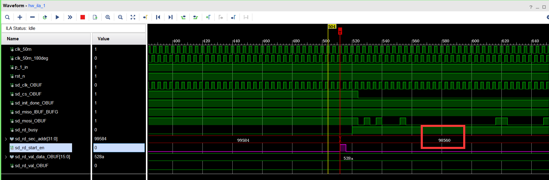Go to the next marker

(x=233, y=17)
